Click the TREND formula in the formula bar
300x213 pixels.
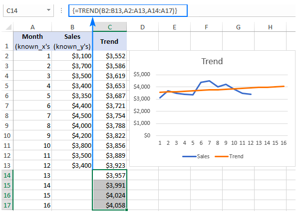pos(125,10)
